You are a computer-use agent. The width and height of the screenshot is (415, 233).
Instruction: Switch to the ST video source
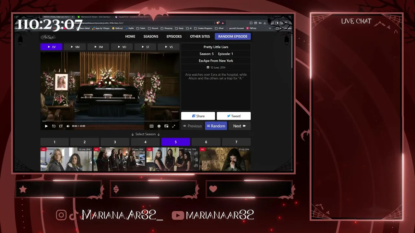click(145, 47)
